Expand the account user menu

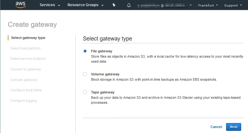point(165,5)
